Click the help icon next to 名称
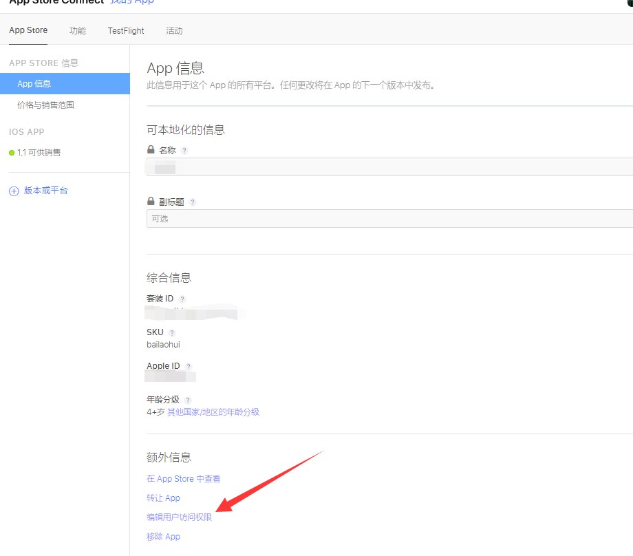Image resolution: width=633 pixels, height=556 pixels. (184, 151)
